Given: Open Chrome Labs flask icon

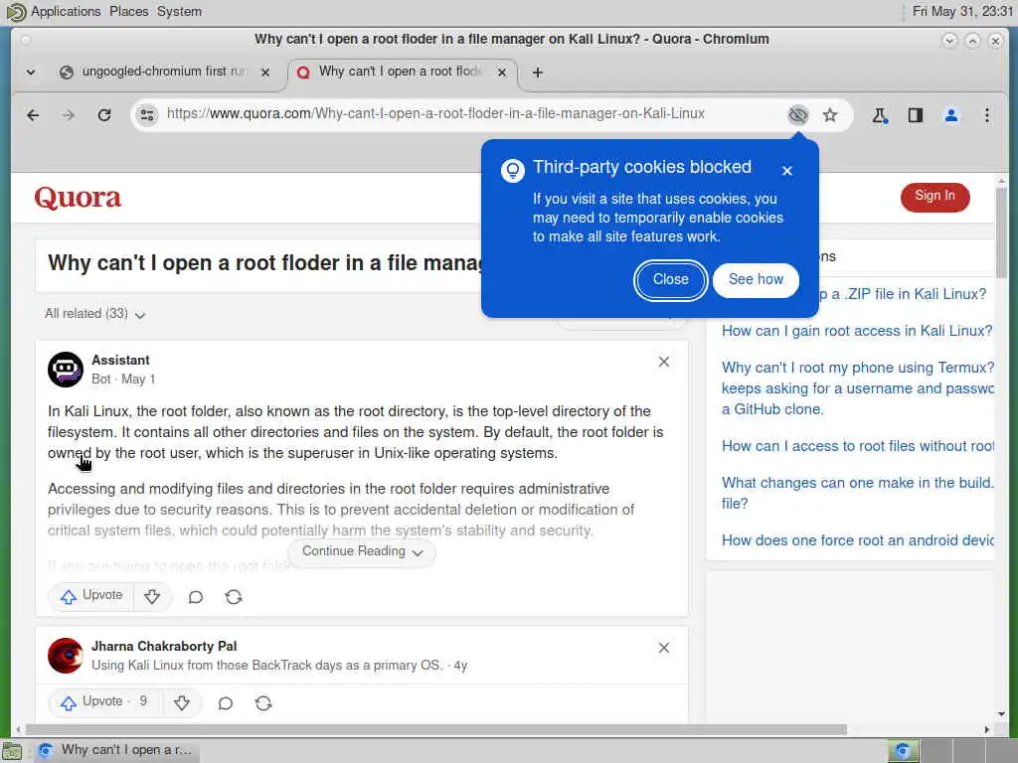Looking at the screenshot, I should [880, 115].
